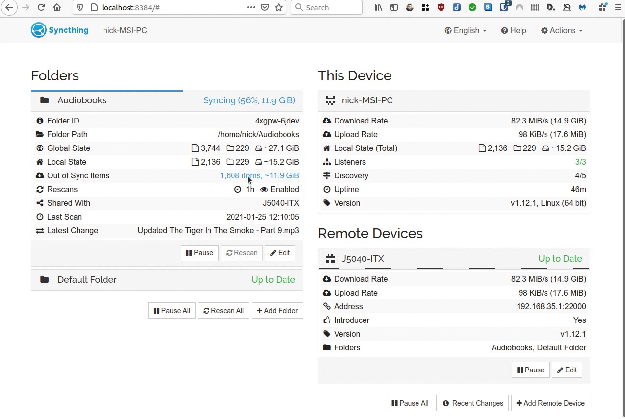This screenshot has height=419, width=625.
Task: Open the Firefox hamburger menu
Action: (x=618, y=7)
